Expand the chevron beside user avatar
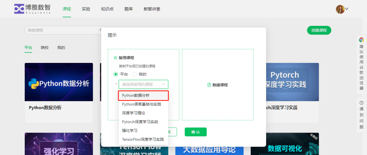Viewport: 367px width, 155px height. coord(347,8)
